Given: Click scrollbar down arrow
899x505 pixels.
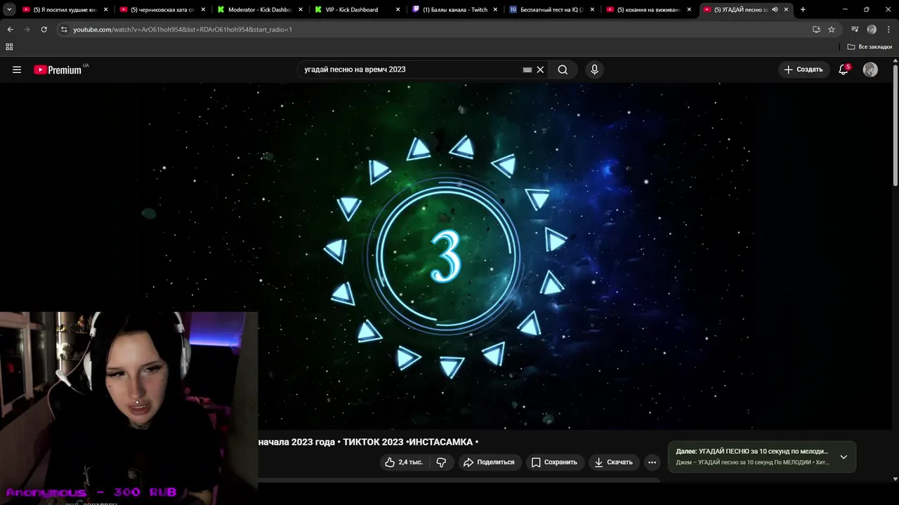Looking at the screenshot, I should [895, 479].
